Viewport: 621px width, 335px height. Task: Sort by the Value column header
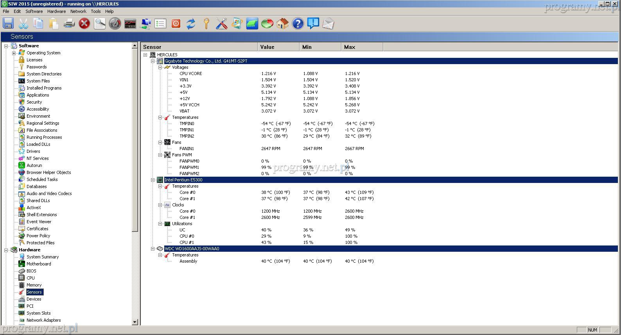(x=278, y=47)
